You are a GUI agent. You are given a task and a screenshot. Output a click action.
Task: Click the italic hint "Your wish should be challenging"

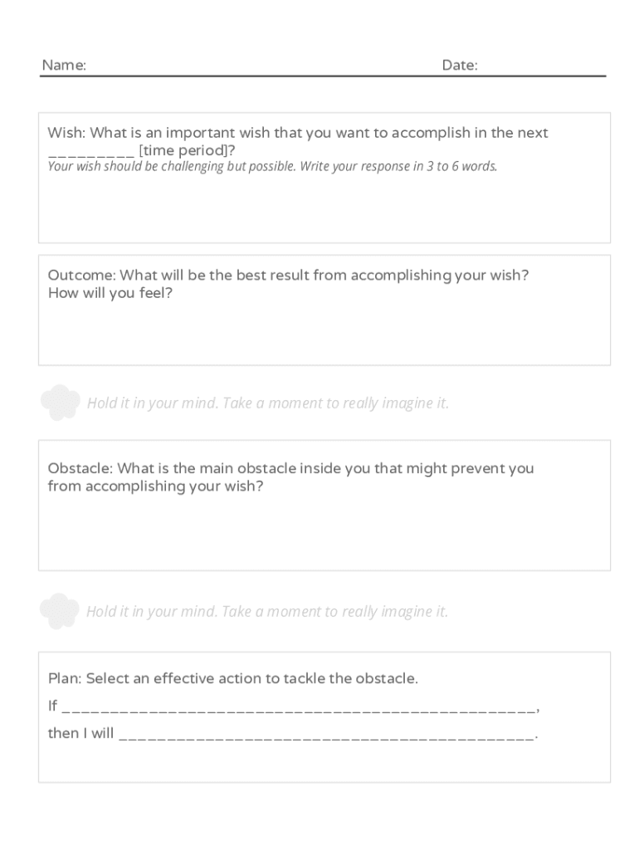pyautogui.click(x=272, y=167)
